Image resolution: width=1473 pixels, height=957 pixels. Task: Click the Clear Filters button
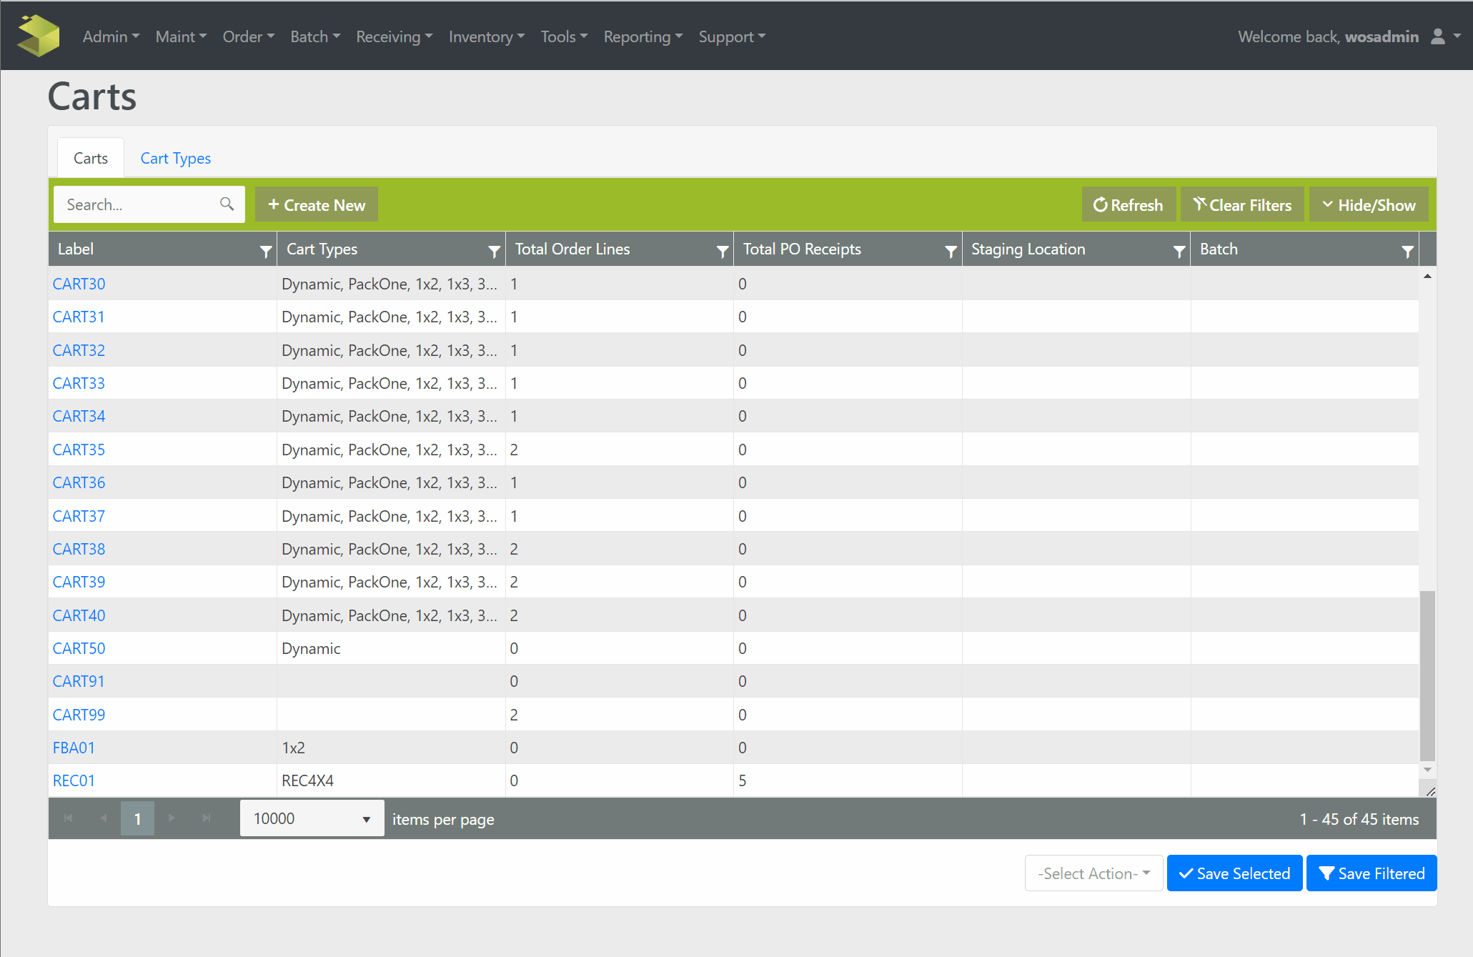pos(1242,205)
